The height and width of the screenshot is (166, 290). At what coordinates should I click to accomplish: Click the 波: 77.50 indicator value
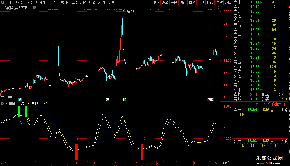27,103
